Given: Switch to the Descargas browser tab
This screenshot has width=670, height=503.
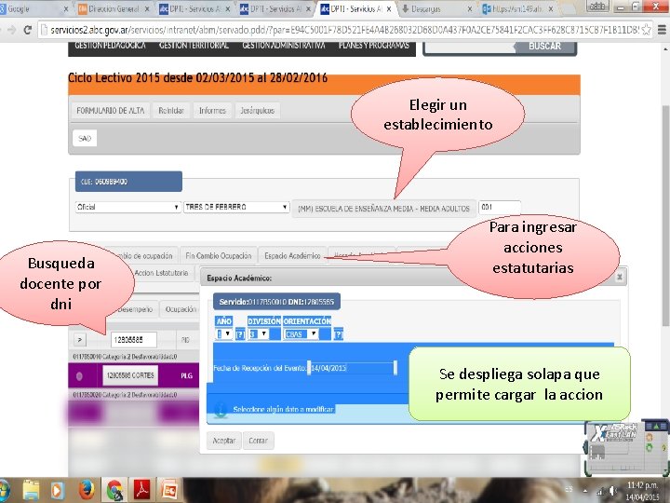Looking at the screenshot, I should tap(436, 8).
